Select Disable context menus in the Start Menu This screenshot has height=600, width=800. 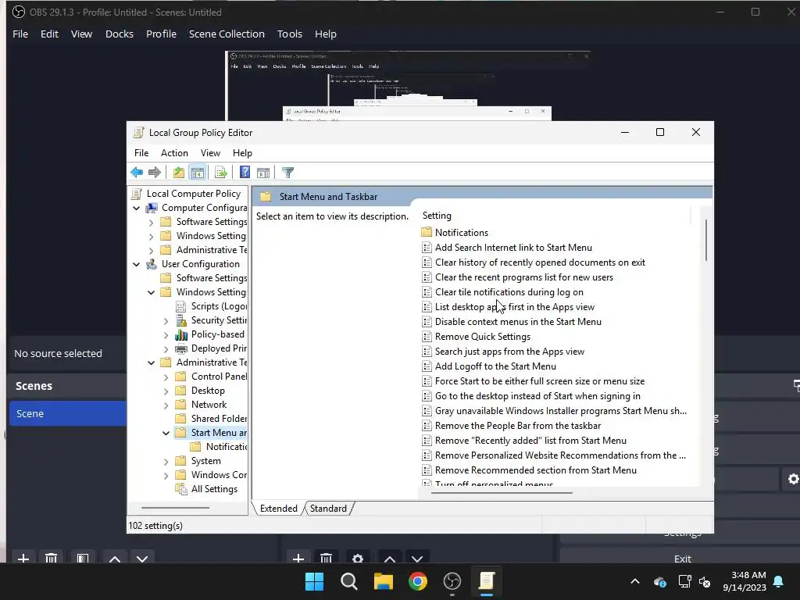(518, 322)
